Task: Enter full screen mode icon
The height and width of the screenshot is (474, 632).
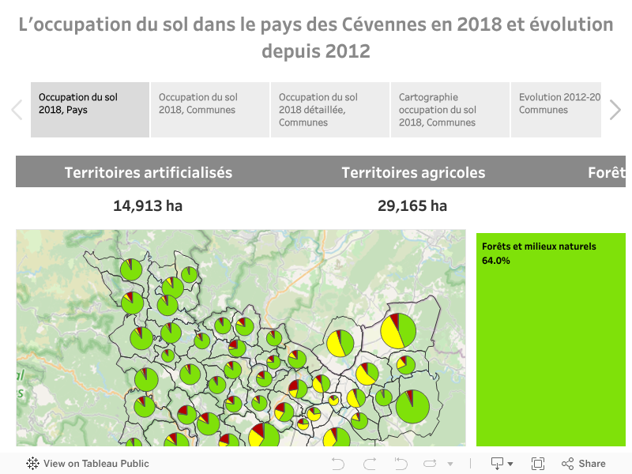Action: tap(538, 464)
